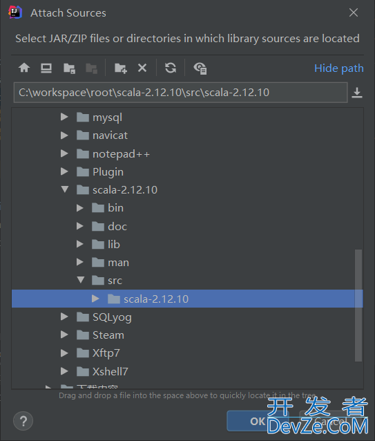The height and width of the screenshot is (441, 375).
Task: Open help question mark button
Action: [x=23, y=421]
